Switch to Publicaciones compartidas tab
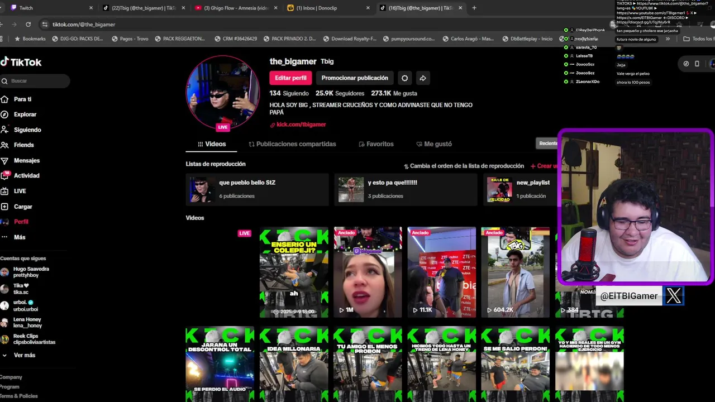This screenshot has width=715, height=402. pos(292,144)
